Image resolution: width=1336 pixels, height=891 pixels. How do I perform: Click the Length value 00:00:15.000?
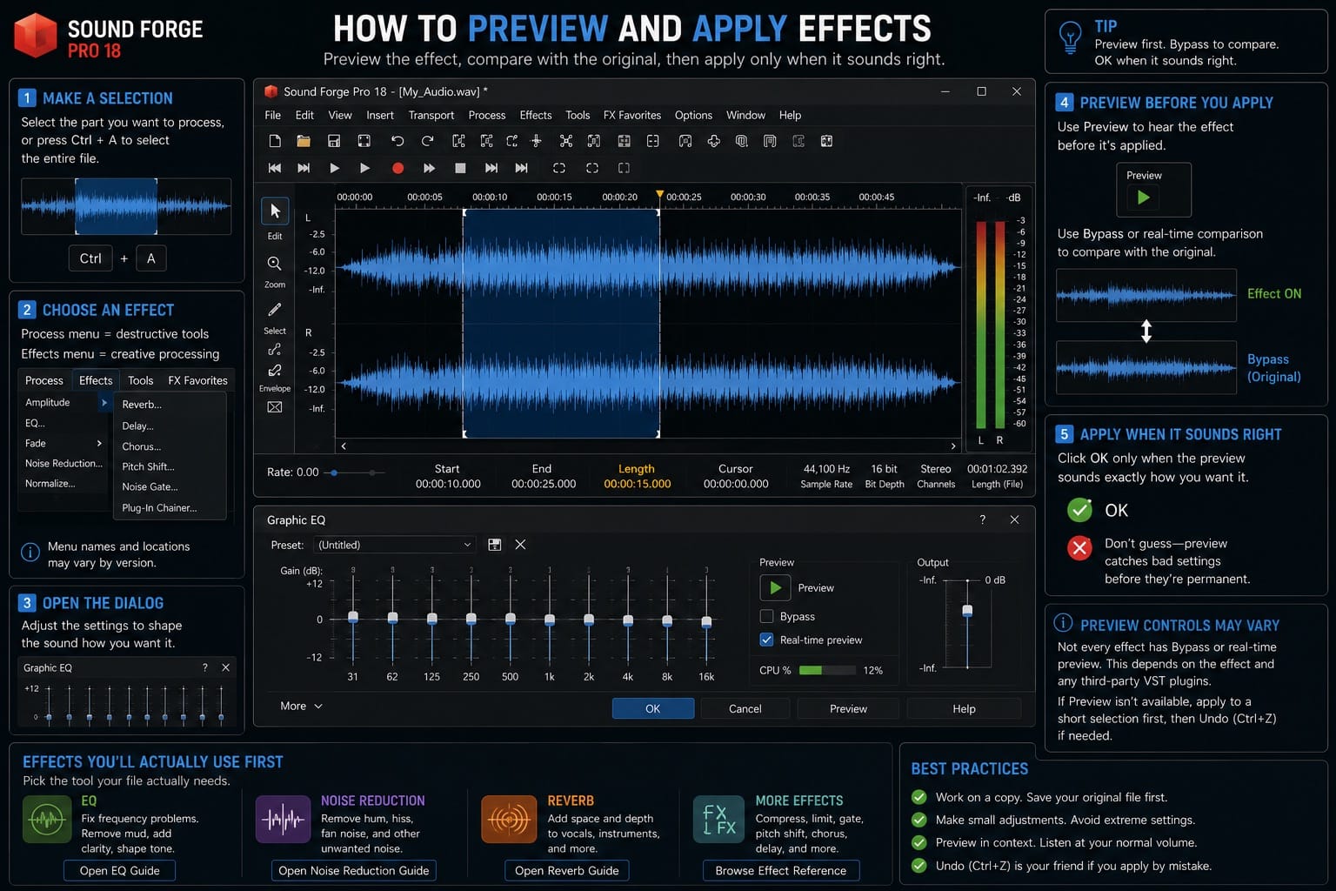pyautogui.click(x=638, y=484)
